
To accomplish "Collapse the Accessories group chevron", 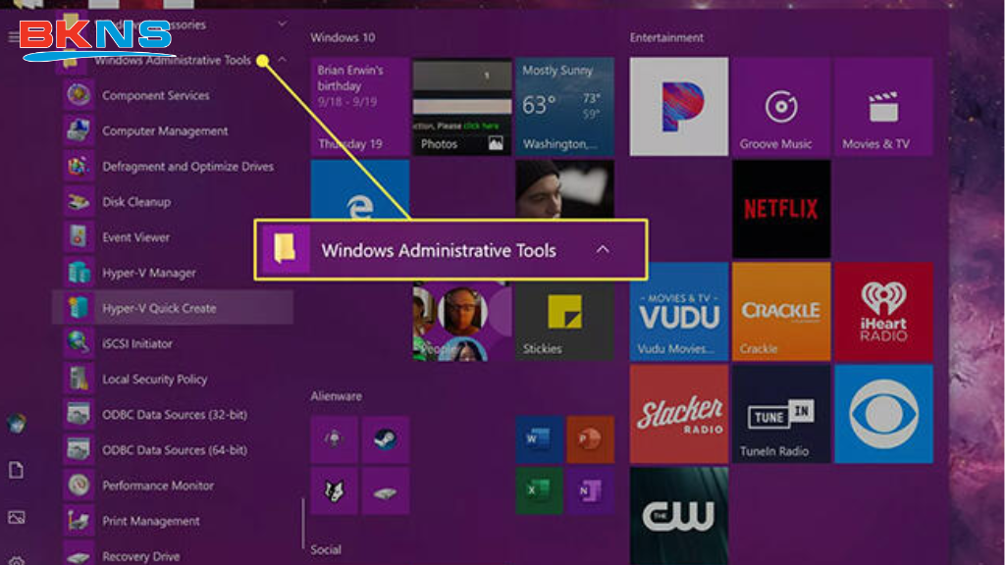I will pyautogui.click(x=282, y=25).
